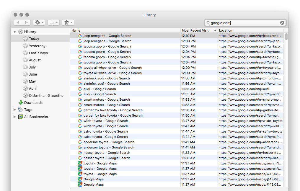Select garber fox lake toyota #q= row

click(x=177, y=110)
